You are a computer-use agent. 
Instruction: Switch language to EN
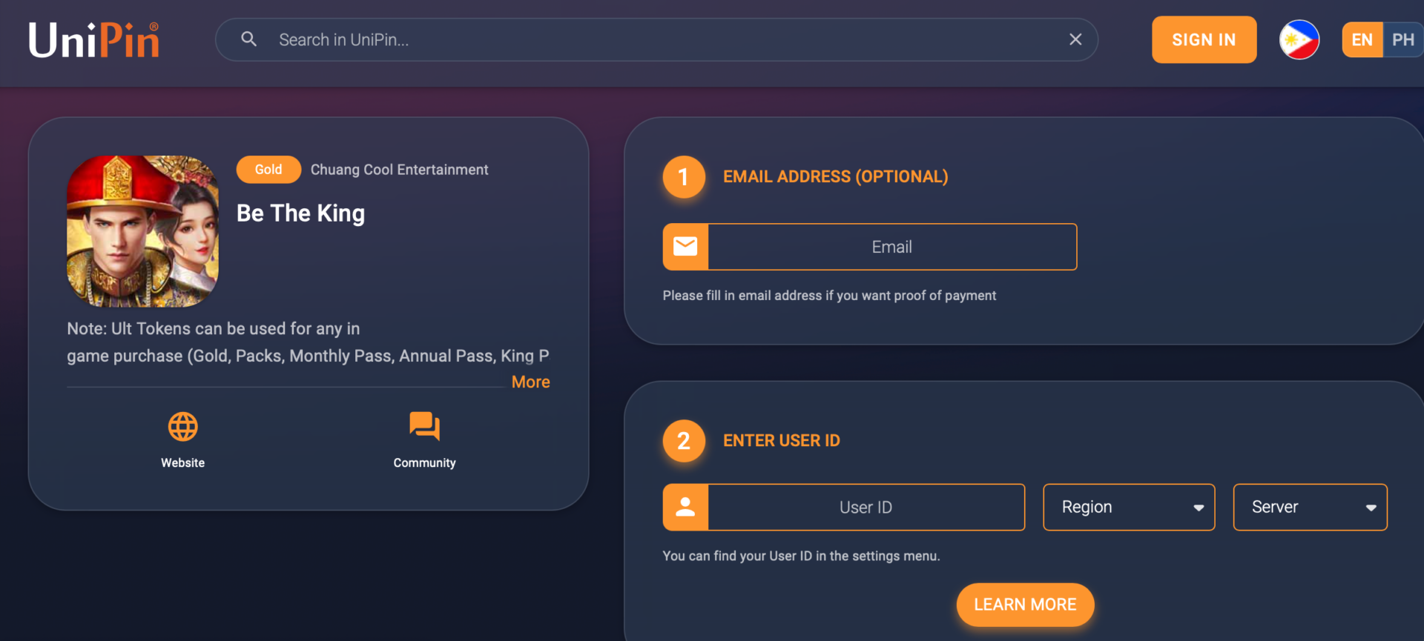pos(1362,40)
